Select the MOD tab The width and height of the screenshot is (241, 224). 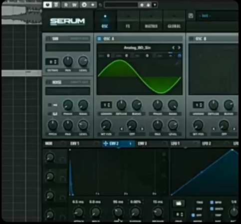(x=49, y=144)
